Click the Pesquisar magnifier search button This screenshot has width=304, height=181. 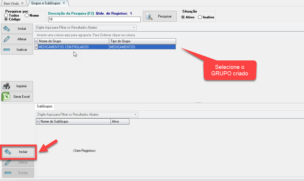pyautogui.click(x=159, y=16)
